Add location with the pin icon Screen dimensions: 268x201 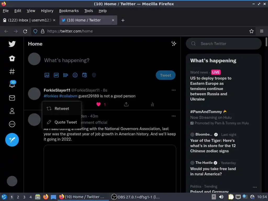click(x=94, y=75)
